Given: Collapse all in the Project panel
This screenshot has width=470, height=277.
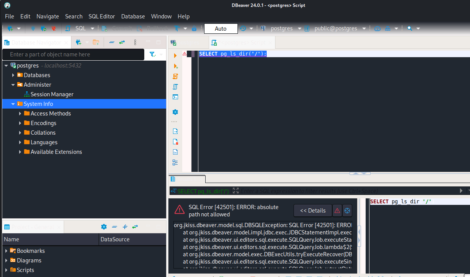Looking at the screenshot, I should tap(114, 227).
